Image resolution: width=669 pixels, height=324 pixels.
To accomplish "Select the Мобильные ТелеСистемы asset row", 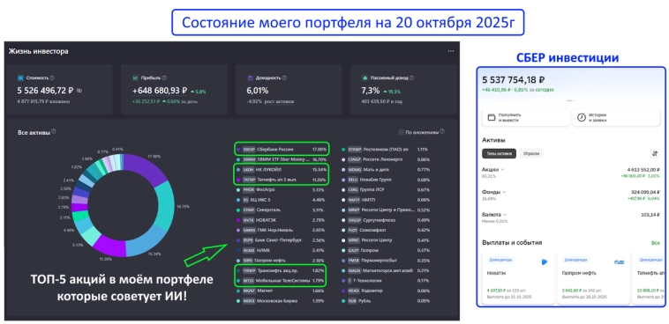I will tap(281, 281).
